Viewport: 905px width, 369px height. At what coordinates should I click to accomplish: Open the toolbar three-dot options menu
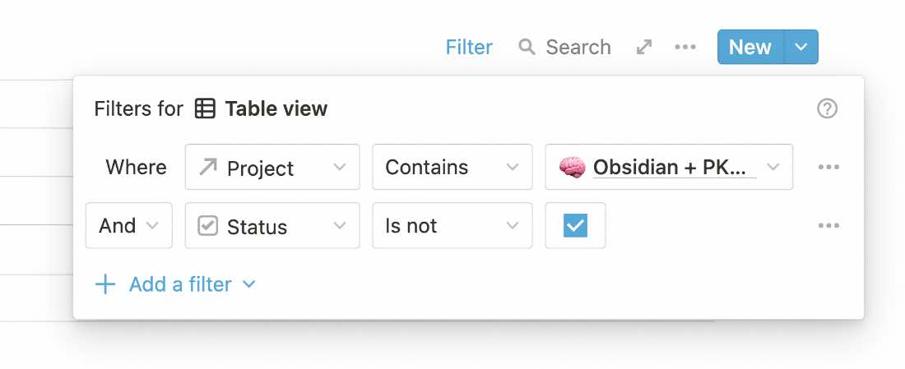(x=685, y=47)
